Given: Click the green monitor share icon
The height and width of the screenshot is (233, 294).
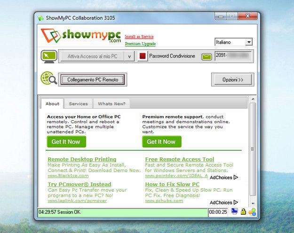Looking at the screenshot, I should 49,56.
